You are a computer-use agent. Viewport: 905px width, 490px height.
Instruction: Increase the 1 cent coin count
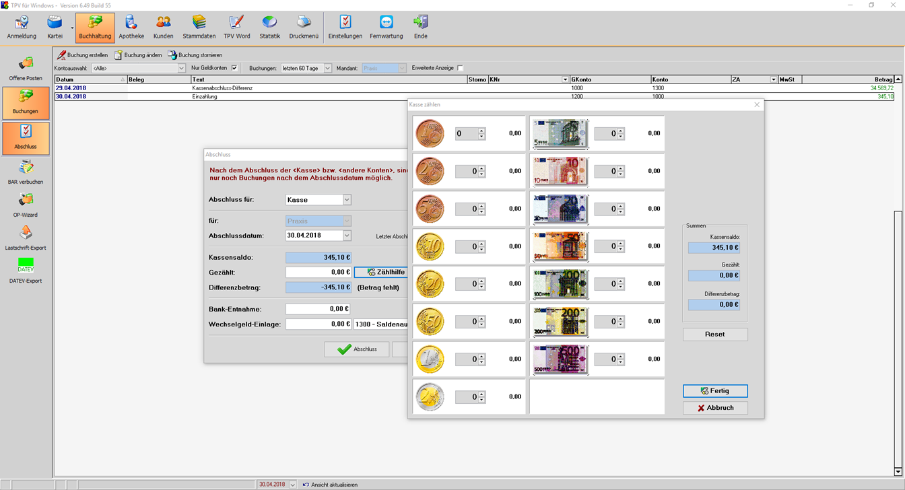481,131
